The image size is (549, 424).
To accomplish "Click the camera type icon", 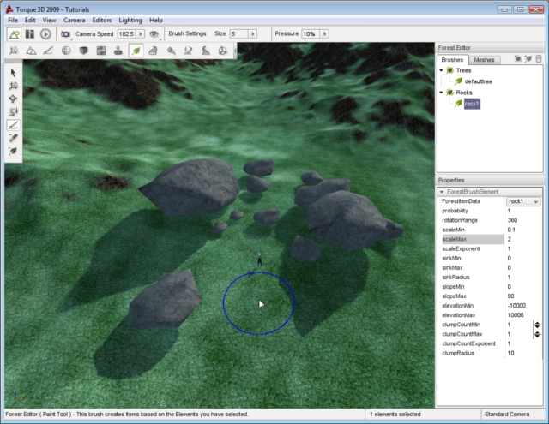I will (x=65, y=33).
